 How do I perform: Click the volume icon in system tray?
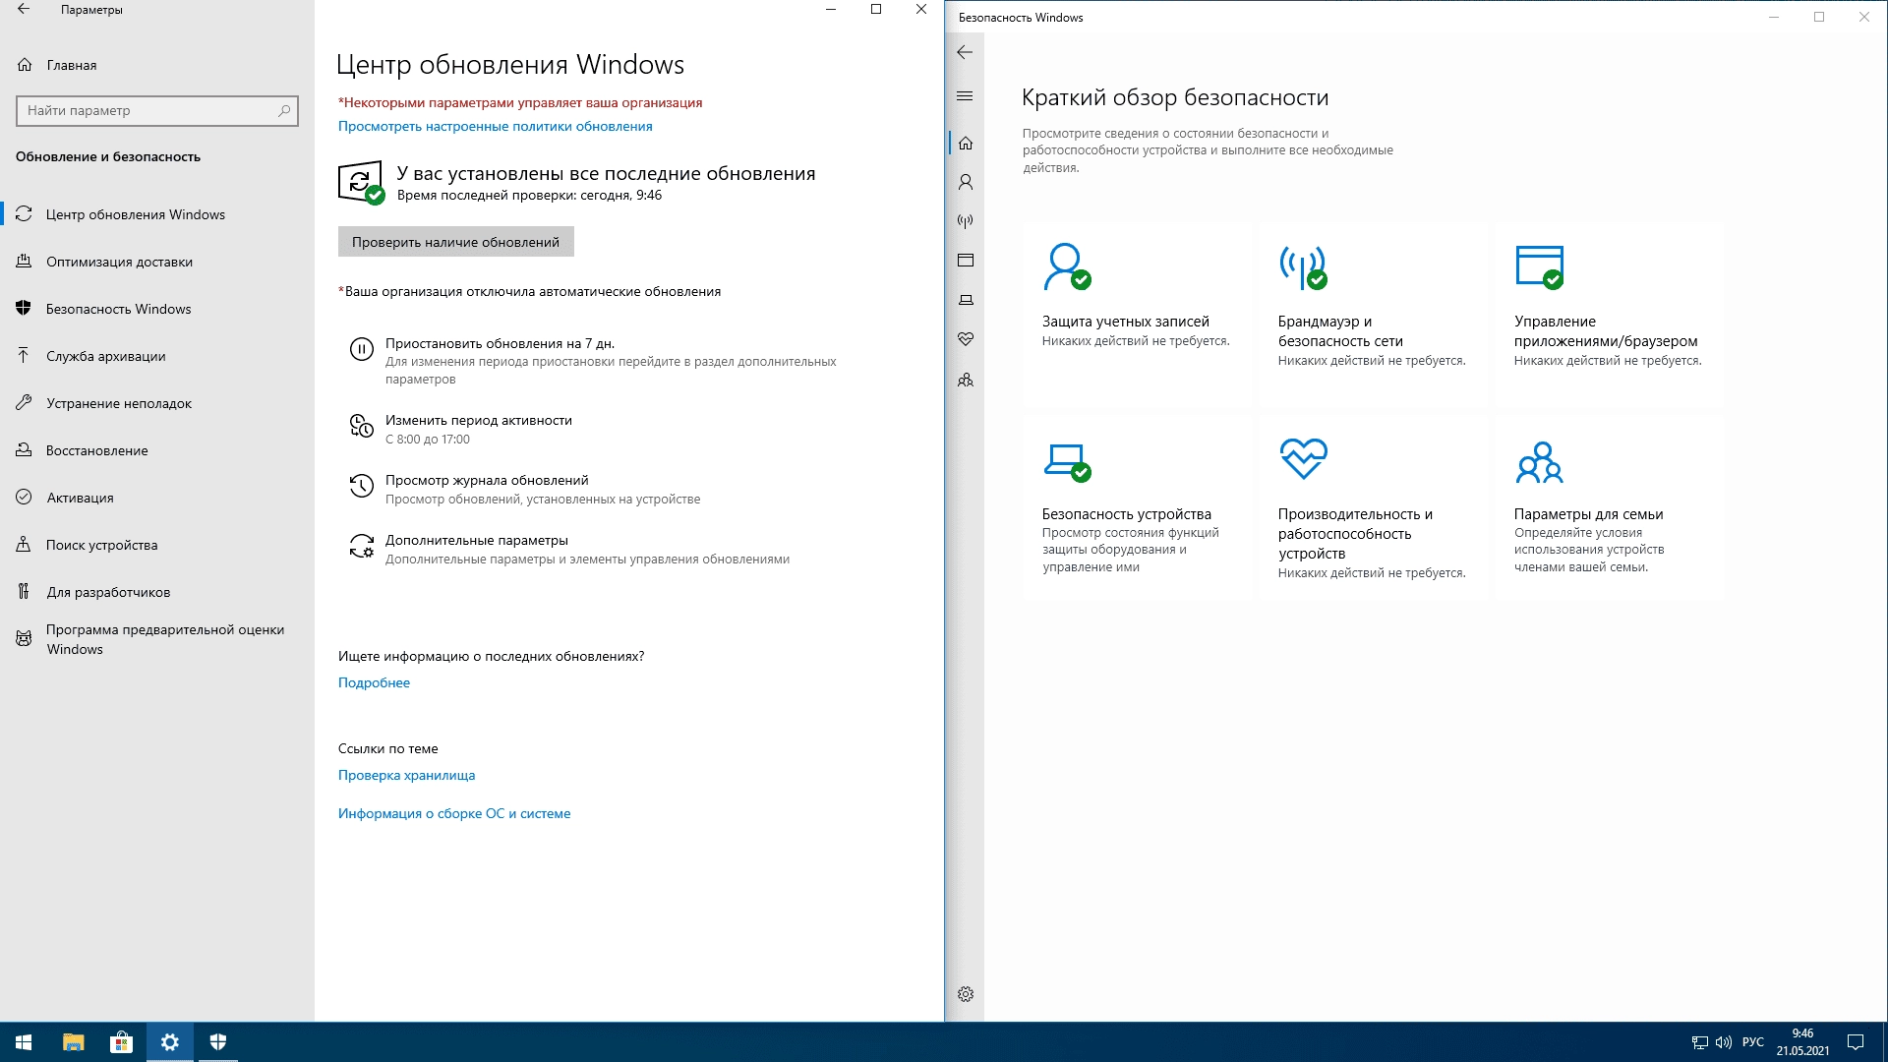click(x=1723, y=1042)
